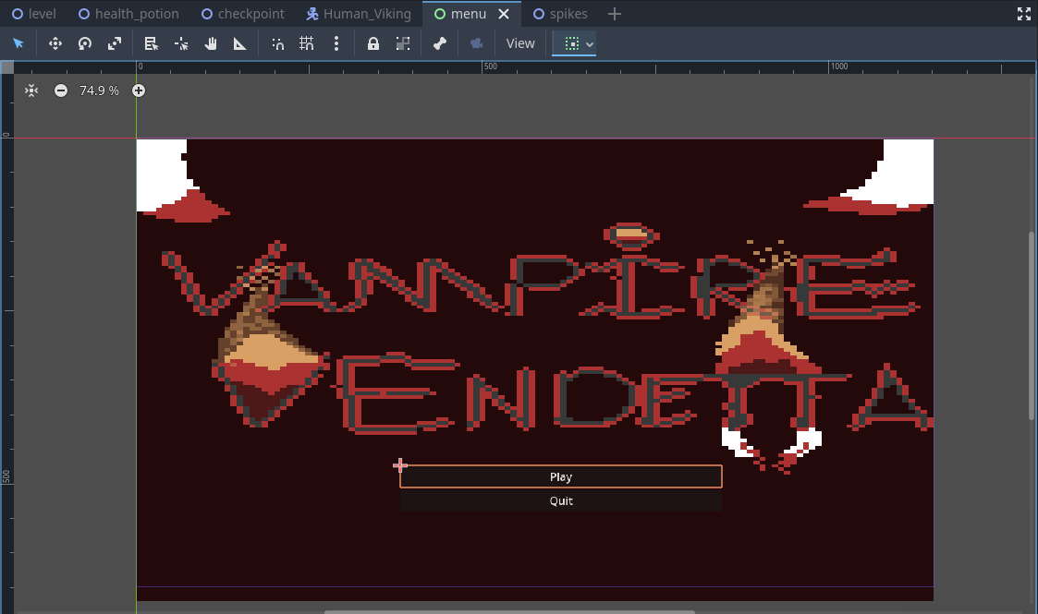Enable the Pan mode hand tool
1038x614 pixels.
click(211, 43)
